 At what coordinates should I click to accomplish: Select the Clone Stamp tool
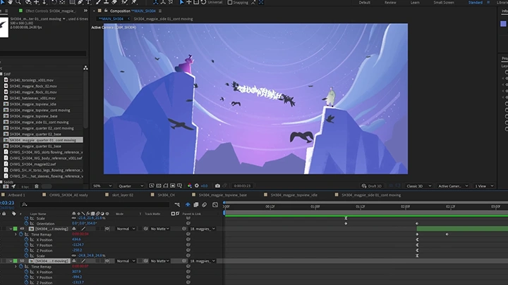(x=107, y=2)
